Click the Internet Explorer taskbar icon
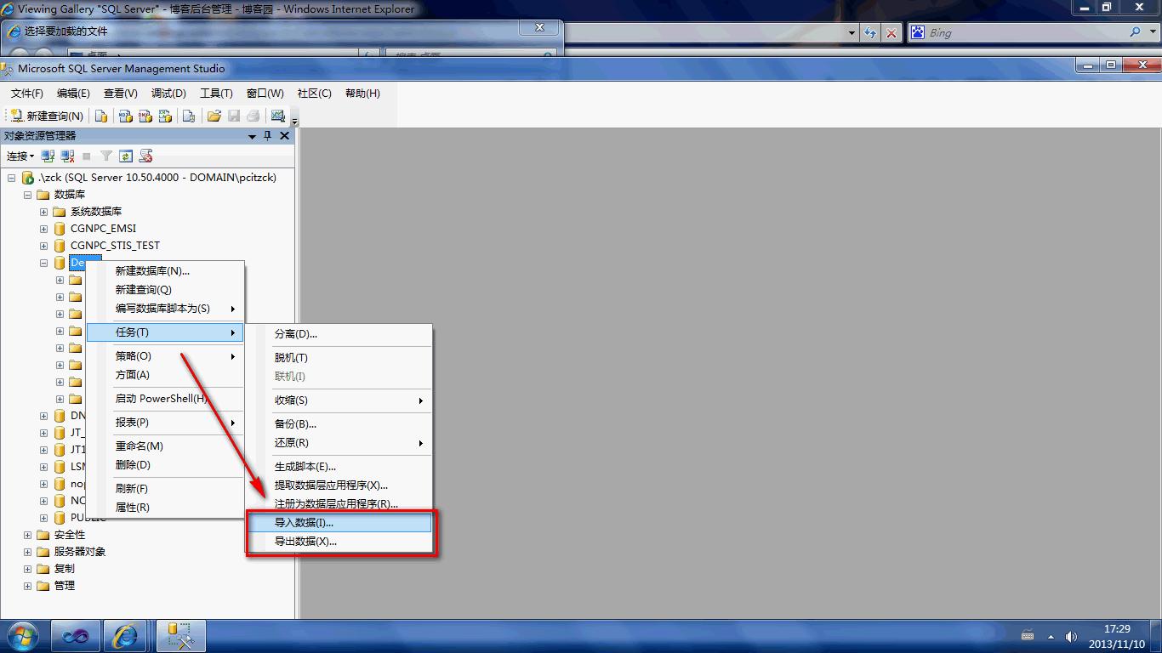This screenshot has width=1162, height=653. tap(125, 636)
